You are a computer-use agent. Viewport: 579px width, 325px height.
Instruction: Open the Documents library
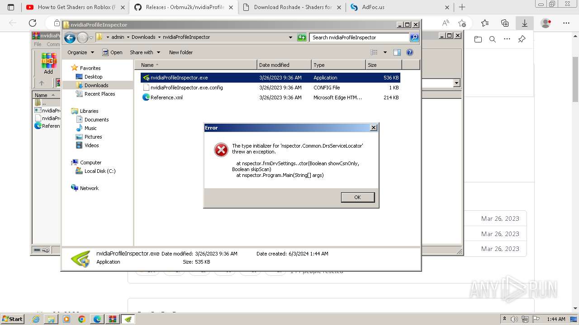[96, 120]
